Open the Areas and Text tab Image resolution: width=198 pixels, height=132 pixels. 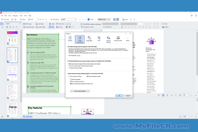pos(118,39)
